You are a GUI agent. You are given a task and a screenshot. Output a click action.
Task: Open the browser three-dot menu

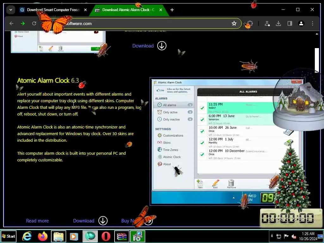click(312, 23)
